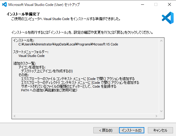Click the install path C:¥Users¥Administrator¥AppData line
The image size is (176, 136).
click(x=68, y=44)
